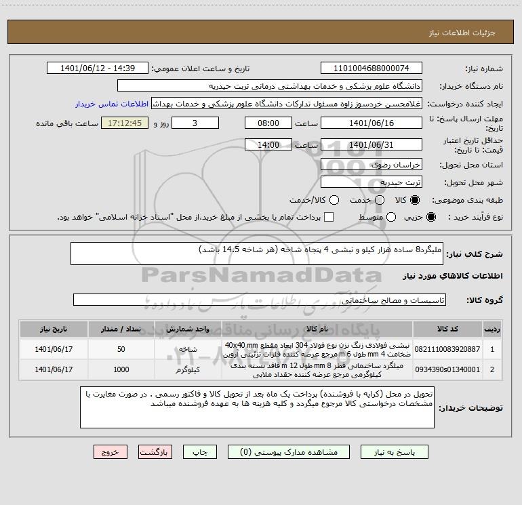Click the واحد شمارش column header

[188, 329]
